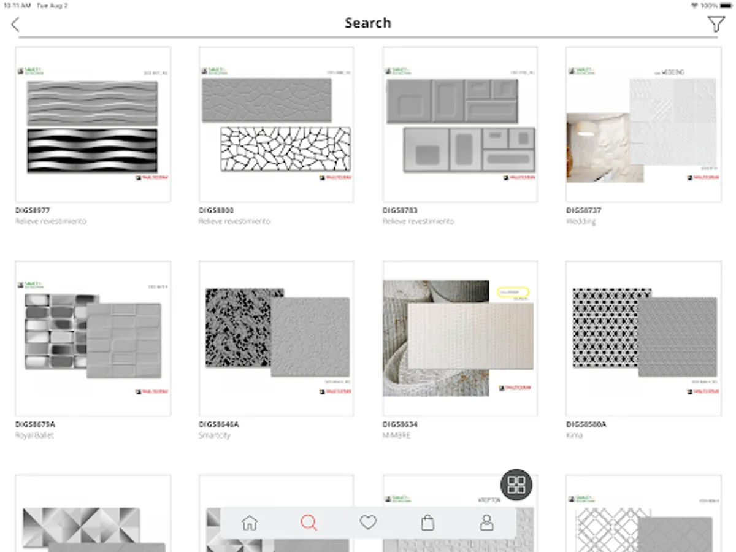Open the DIGS8646A Smartcity thumbnail
This screenshot has width=736, height=552.
(276, 339)
